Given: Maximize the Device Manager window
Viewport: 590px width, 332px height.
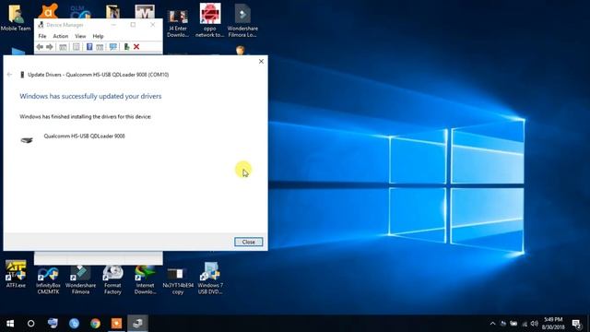Looking at the screenshot, I should [133, 25].
